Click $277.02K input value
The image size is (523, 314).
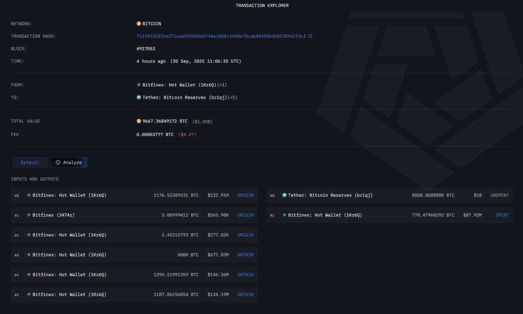(218, 235)
